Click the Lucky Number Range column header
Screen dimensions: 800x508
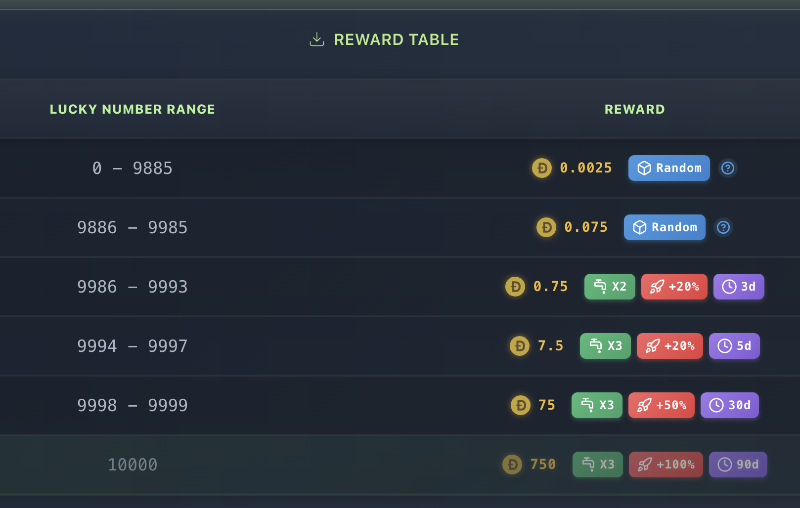click(x=132, y=109)
